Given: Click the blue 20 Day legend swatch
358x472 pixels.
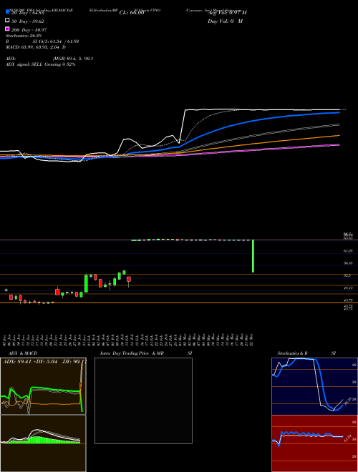Looking at the screenshot, I should [7, 11].
